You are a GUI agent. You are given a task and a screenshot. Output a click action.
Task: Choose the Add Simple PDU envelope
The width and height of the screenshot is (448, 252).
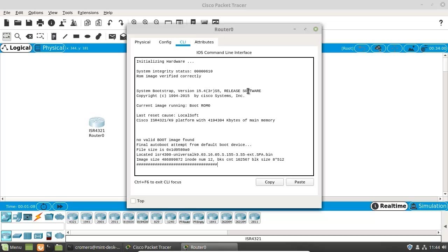[x=112, y=36]
